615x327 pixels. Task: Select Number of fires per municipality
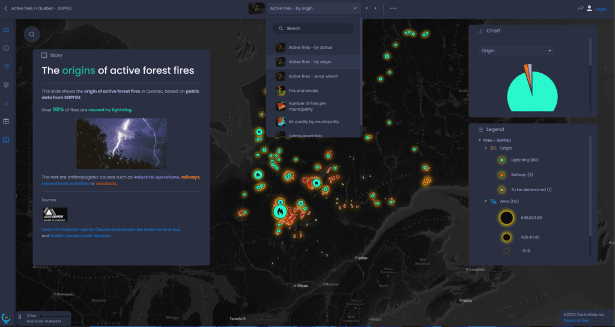[313, 106]
